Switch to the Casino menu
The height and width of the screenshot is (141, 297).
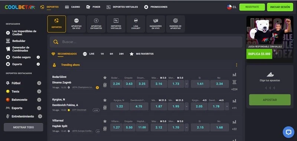pyautogui.click(x=72, y=7)
